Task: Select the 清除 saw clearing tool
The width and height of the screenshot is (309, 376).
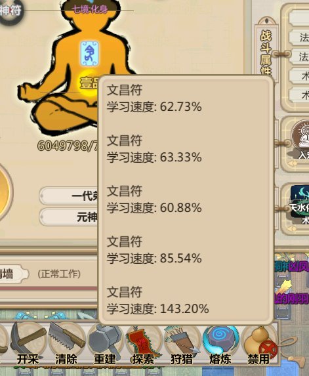Action: 67,344
